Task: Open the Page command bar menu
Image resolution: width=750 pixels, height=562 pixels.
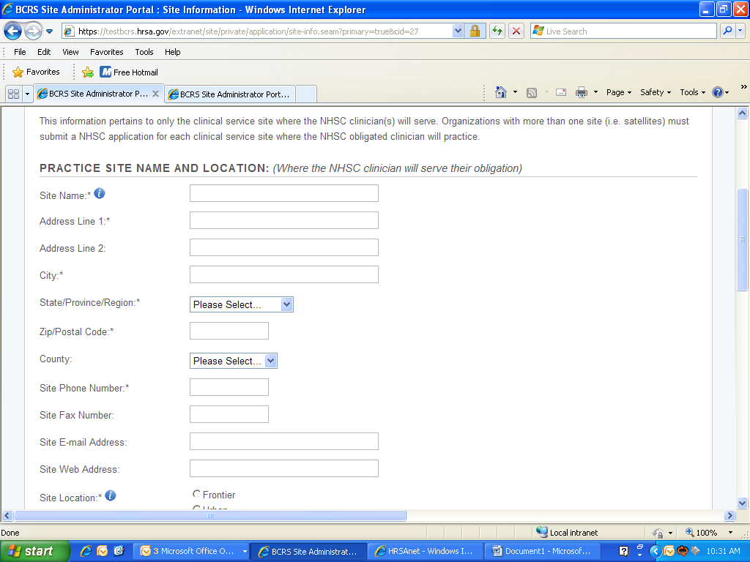Action: coord(618,92)
